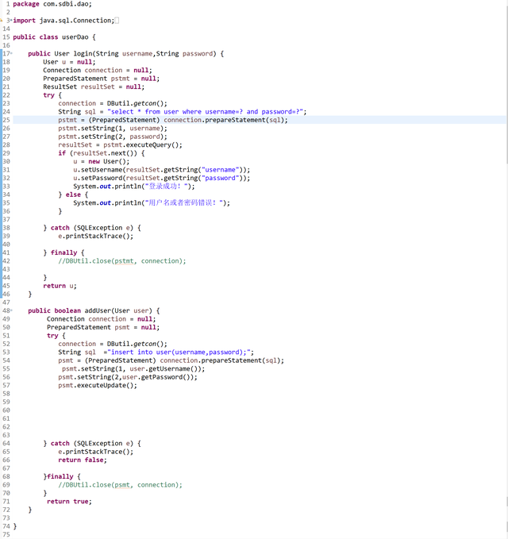Click 'User u = null;' declaration
The height and width of the screenshot is (539, 508).
coord(69,62)
